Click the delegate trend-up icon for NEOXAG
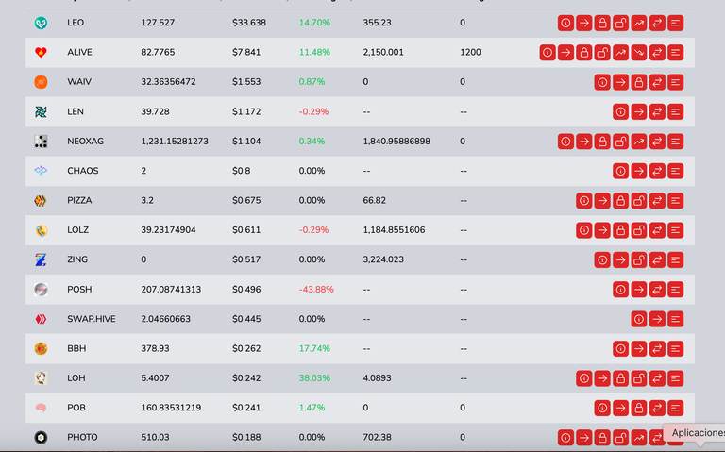Viewport: 725px width, 452px height. (x=638, y=142)
